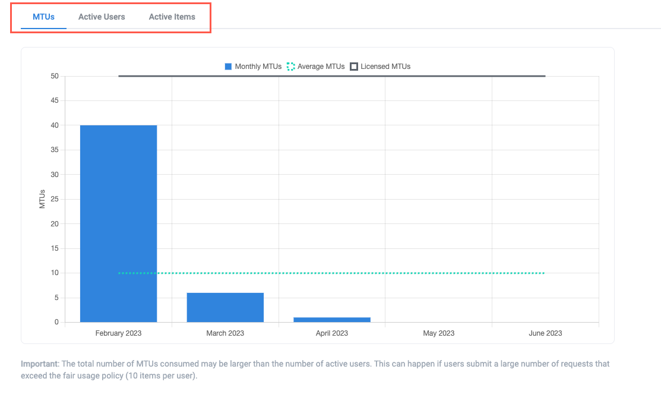Click the March 2023 axis label
Viewport: 661px width, 407px height.
tap(225, 333)
